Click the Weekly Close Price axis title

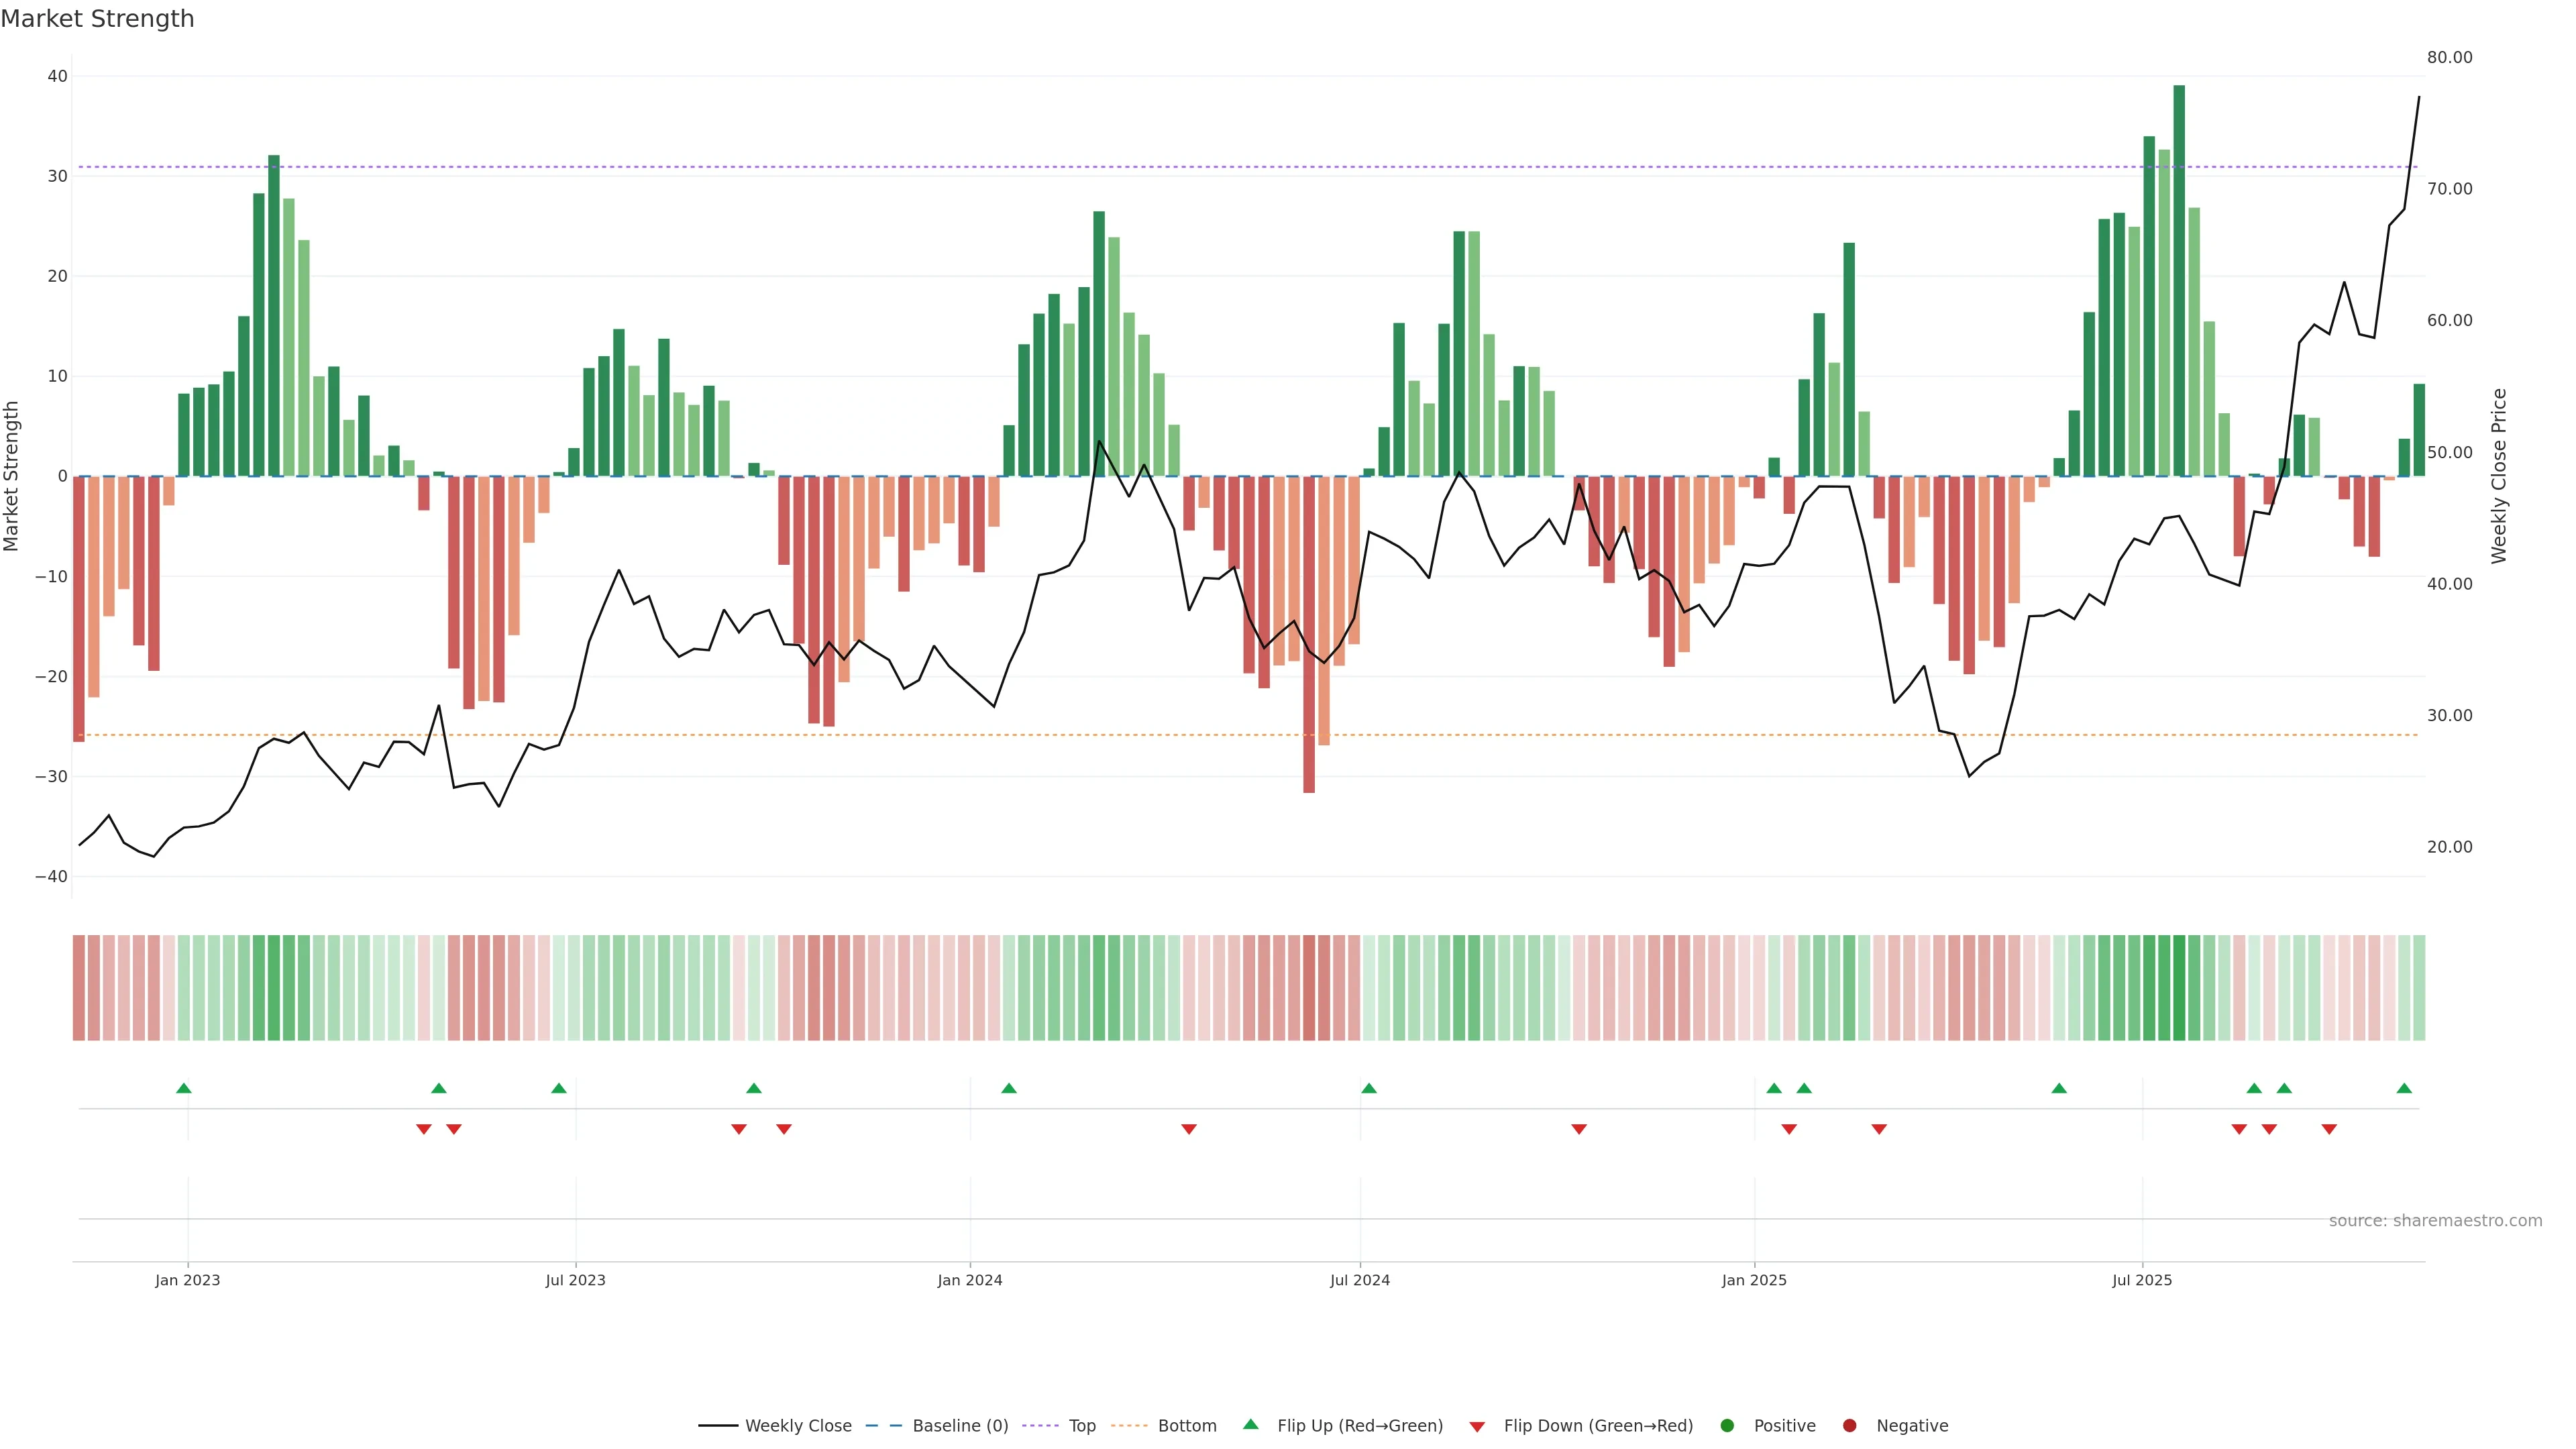point(2499,476)
